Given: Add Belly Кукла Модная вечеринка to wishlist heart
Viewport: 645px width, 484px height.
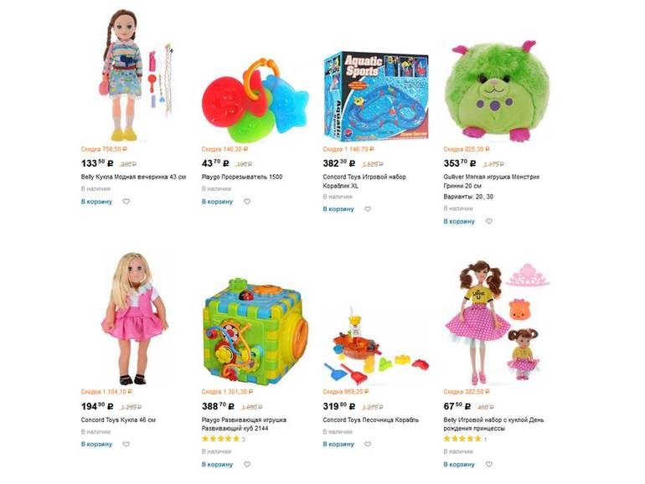Looking at the screenshot, I should pos(126,202).
